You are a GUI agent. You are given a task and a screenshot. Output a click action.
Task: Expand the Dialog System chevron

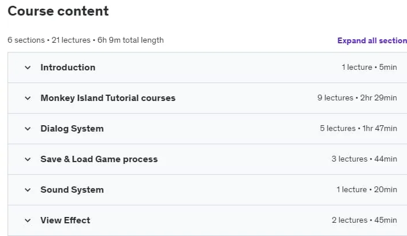pos(28,129)
